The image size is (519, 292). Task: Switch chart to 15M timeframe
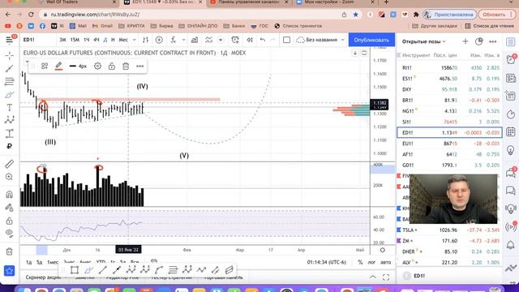[75, 40]
